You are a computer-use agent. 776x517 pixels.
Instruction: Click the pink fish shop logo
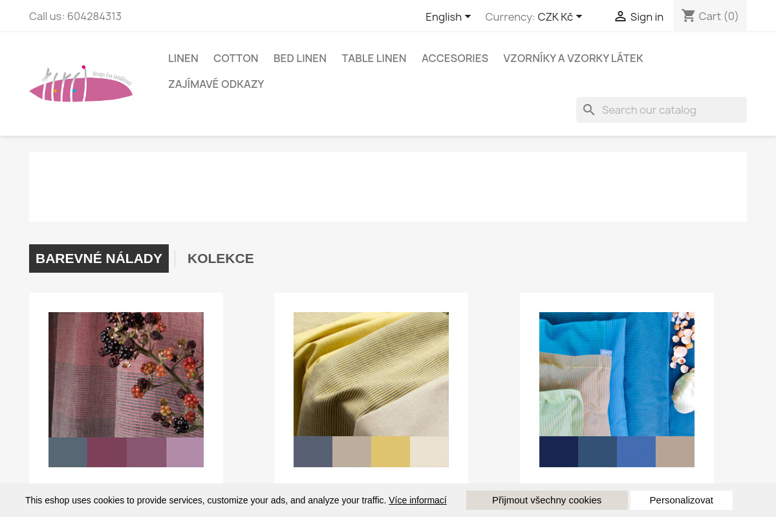tap(81, 84)
